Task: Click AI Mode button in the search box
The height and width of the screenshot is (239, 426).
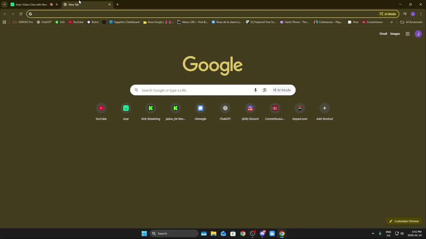Action: coord(282,90)
